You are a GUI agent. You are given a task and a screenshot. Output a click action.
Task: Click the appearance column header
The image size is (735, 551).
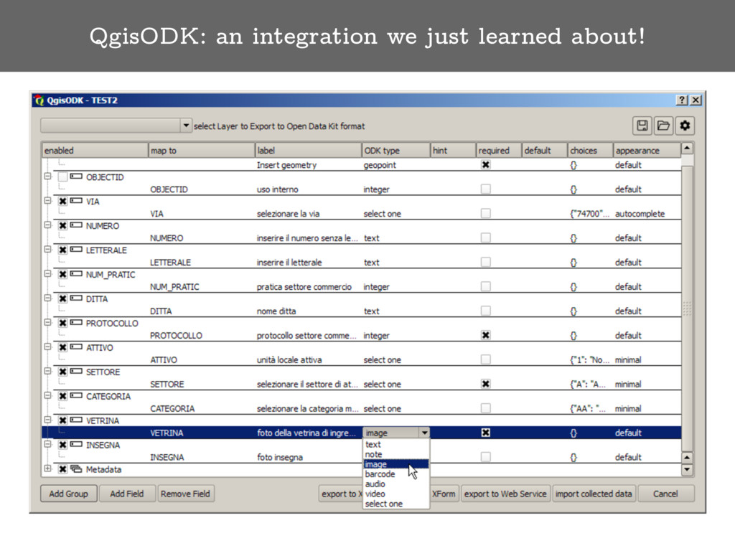pos(647,151)
